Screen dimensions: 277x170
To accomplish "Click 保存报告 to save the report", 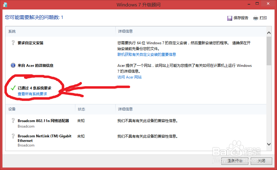I will coord(241,18).
